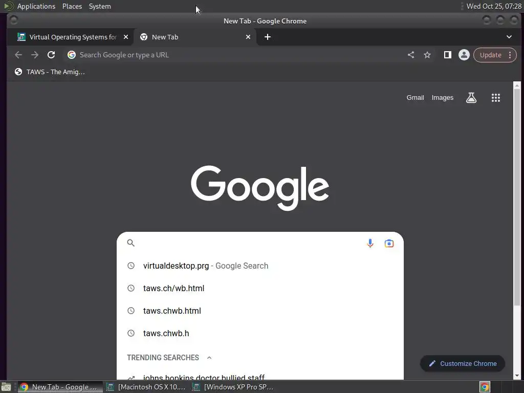Select taws.ch/wb.html suggestion
This screenshot has height=393, width=524.
click(x=260, y=288)
